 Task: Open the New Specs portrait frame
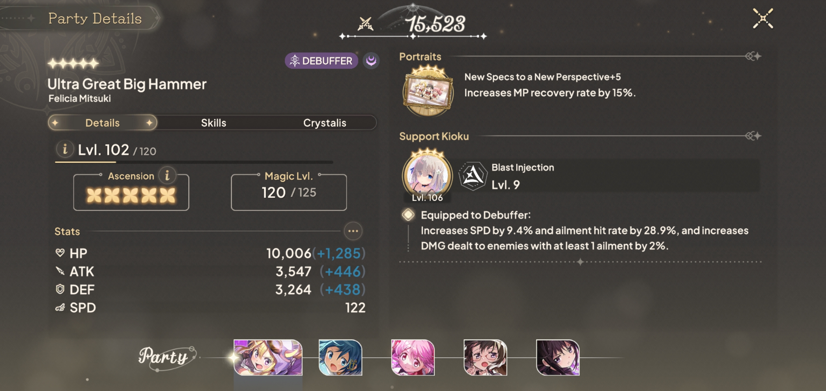[428, 91]
